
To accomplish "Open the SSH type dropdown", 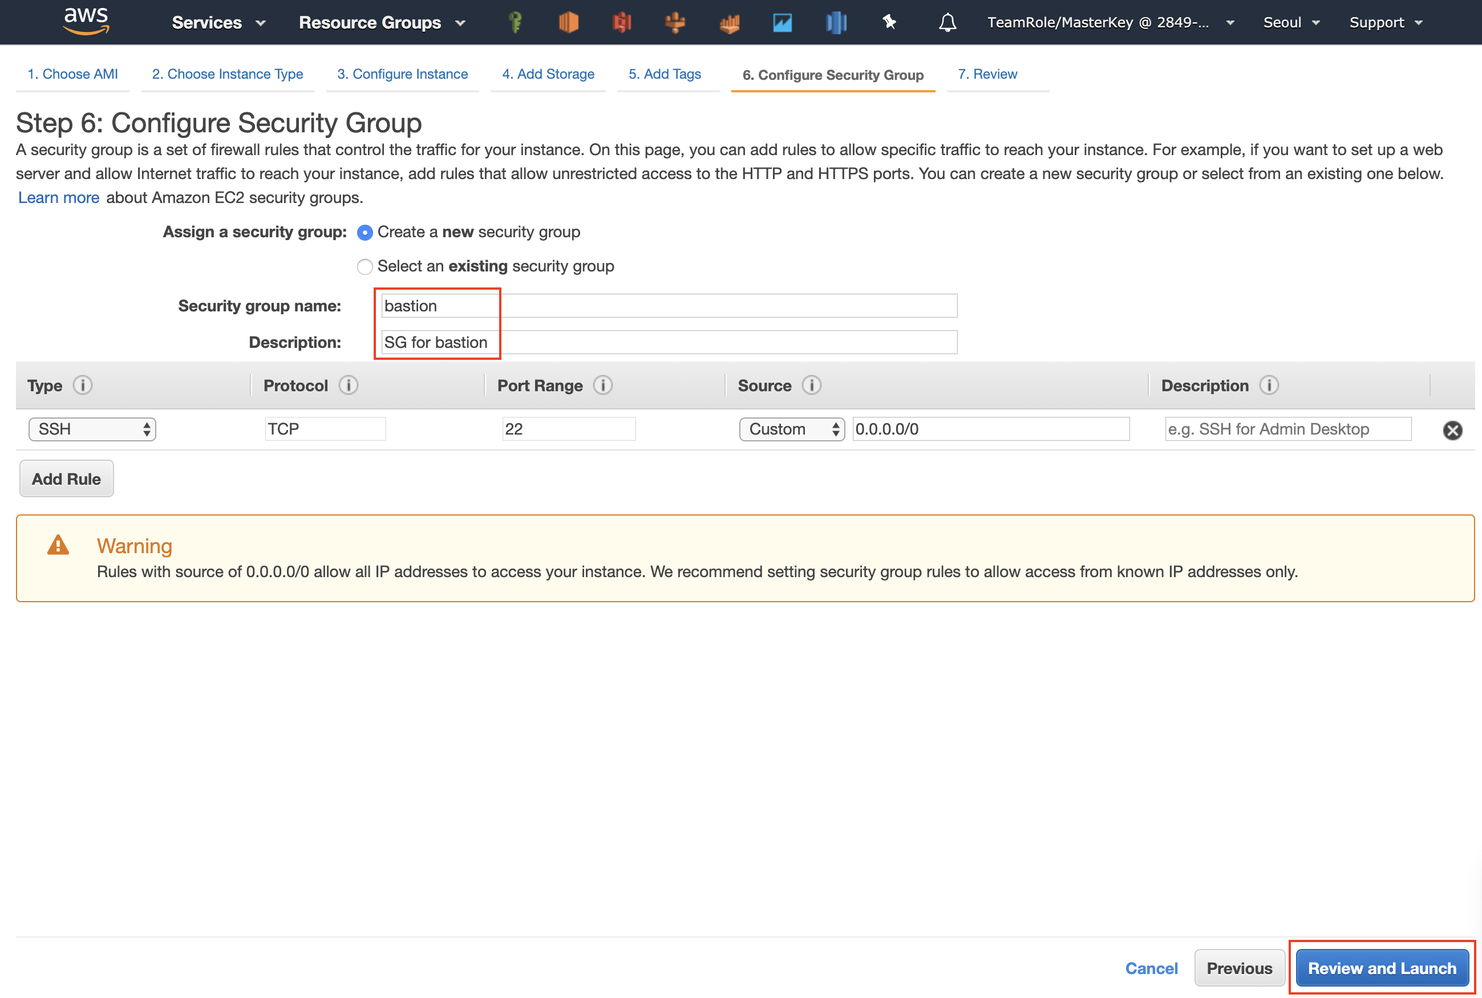I will coord(92,429).
